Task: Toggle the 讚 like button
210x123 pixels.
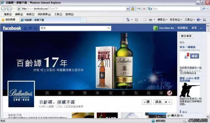Action: [x=147, y=102]
